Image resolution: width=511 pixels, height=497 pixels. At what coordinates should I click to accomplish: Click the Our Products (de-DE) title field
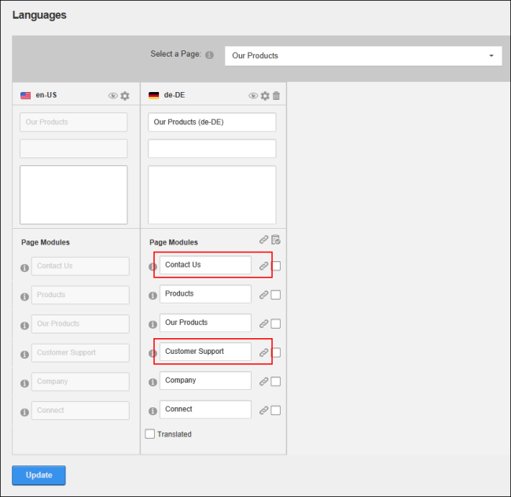pos(211,122)
